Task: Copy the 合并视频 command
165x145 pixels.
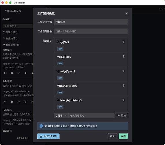Action: point(12,73)
